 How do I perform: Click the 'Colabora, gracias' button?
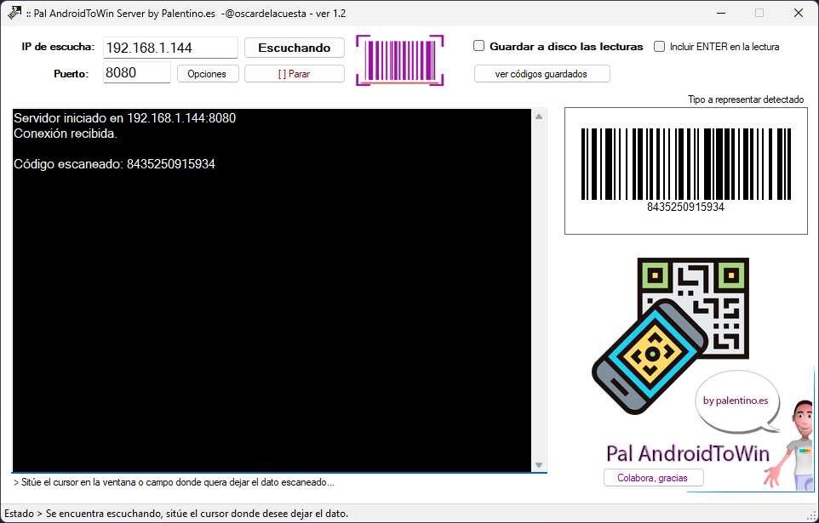(654, 478)
